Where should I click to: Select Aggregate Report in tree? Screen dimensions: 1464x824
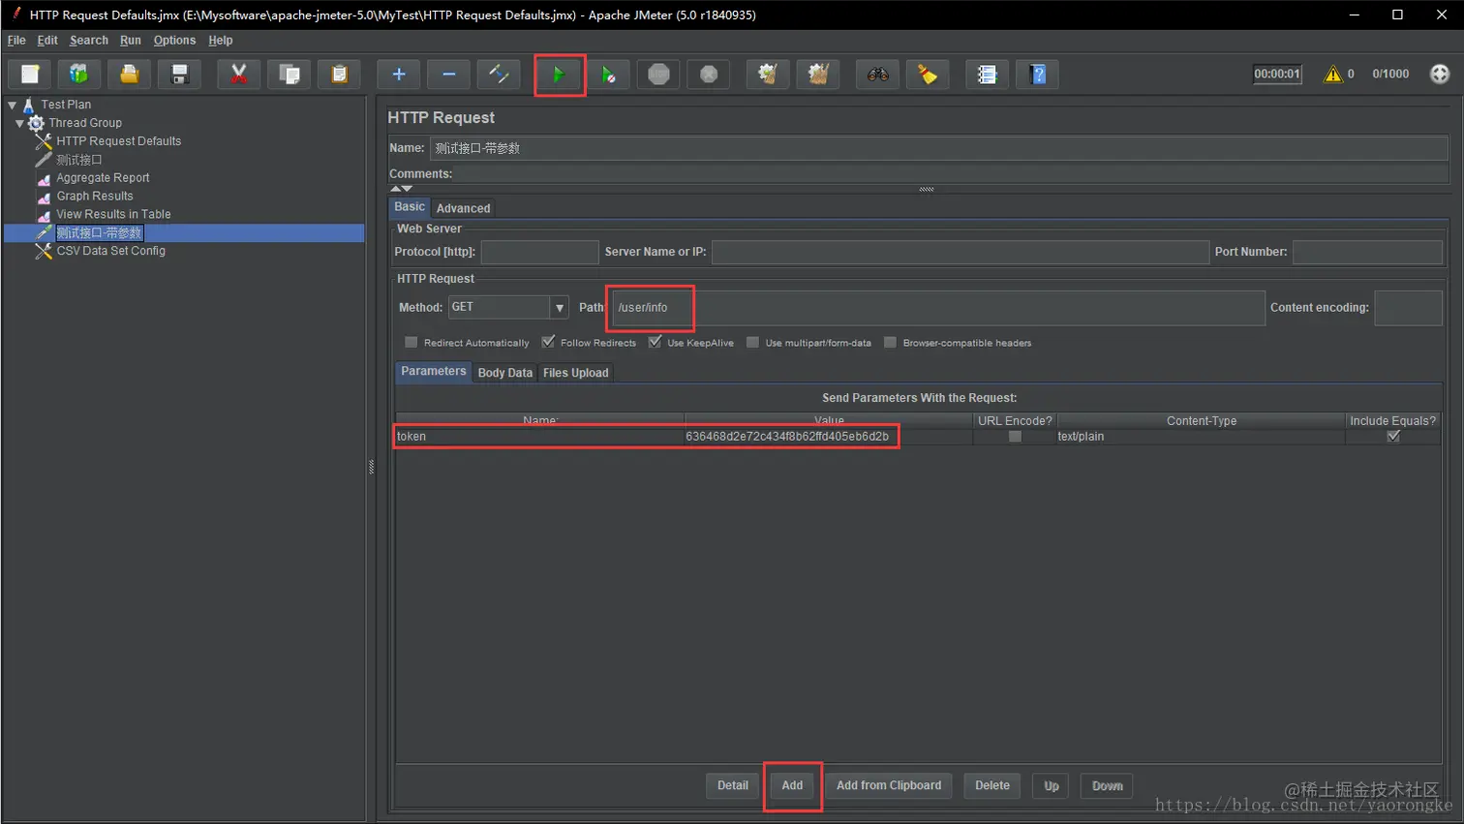(103, 178)
